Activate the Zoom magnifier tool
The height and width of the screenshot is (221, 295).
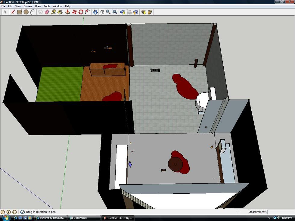pos(108,12)
